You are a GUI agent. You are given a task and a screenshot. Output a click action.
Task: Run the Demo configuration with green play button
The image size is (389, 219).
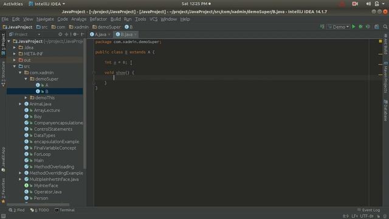(354, 27)
